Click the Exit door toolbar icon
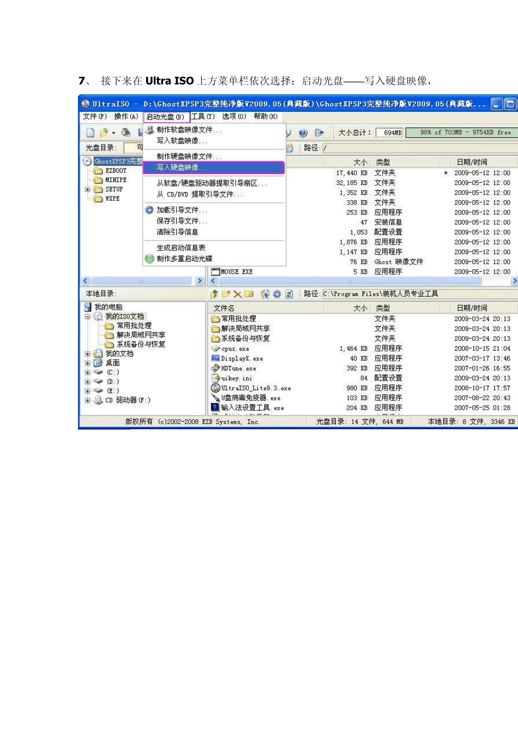The height and width of the screenshot is (733, 518). 319,133
